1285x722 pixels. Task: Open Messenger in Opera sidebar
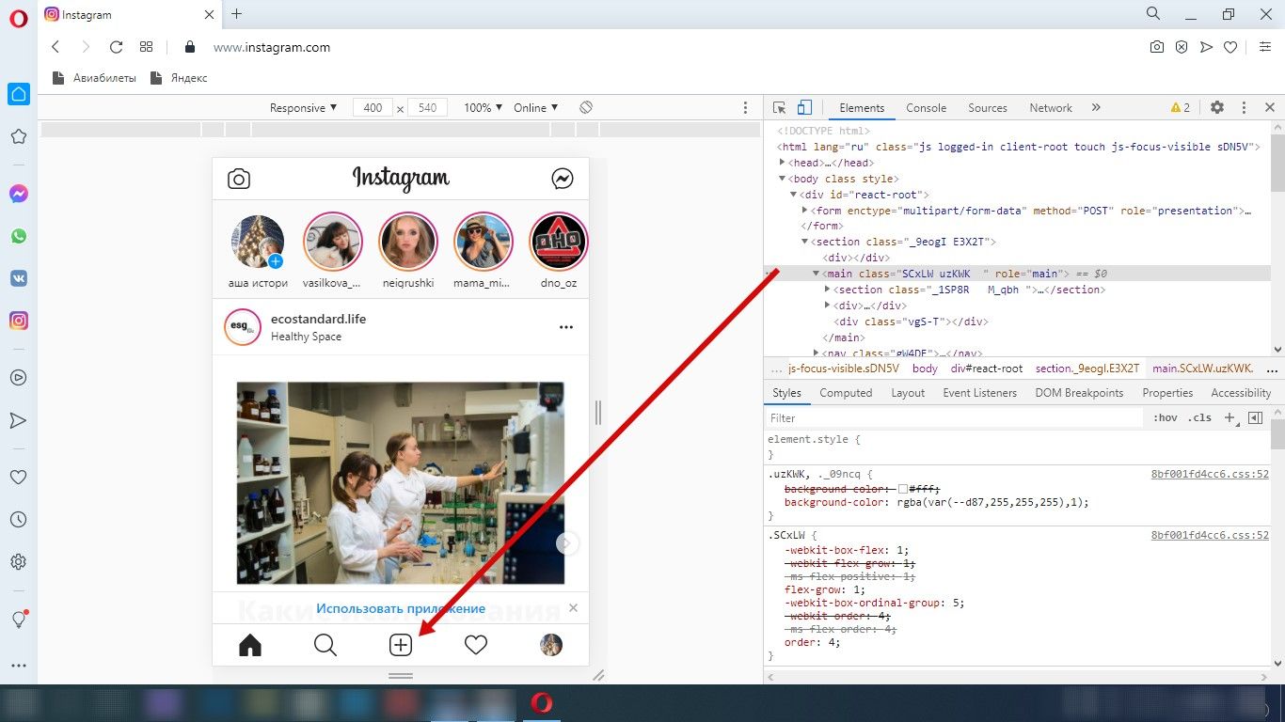(x=18, y=195)
